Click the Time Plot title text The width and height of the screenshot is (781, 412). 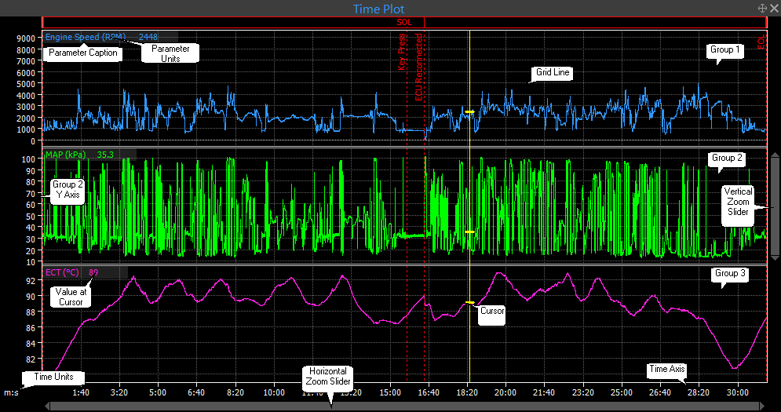pos(378,9)
